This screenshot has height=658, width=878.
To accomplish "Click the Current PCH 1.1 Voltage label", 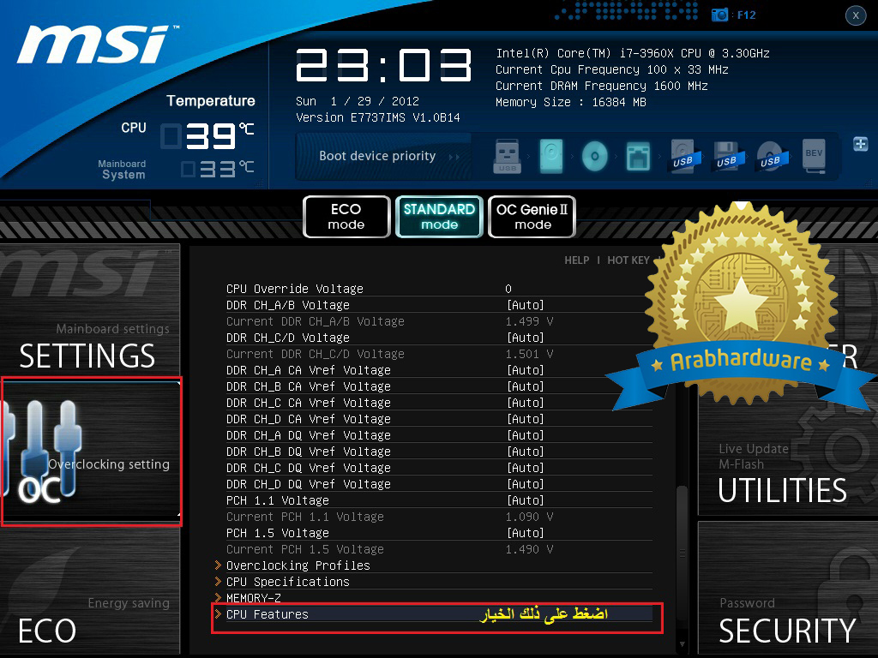I will pos(305,517).
